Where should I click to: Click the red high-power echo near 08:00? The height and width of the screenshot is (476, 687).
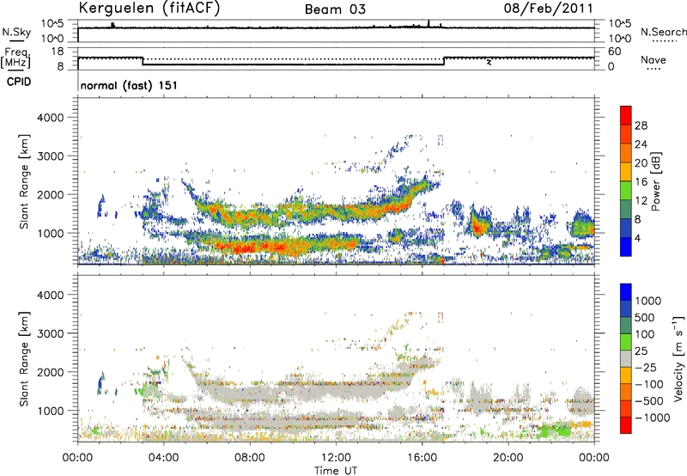pyautogui.click(x=246, y=248)
